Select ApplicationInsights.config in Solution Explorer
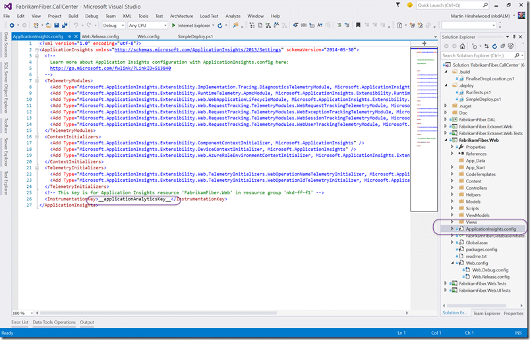The width and height of the screenshot is (530, 340). [491, 229]
